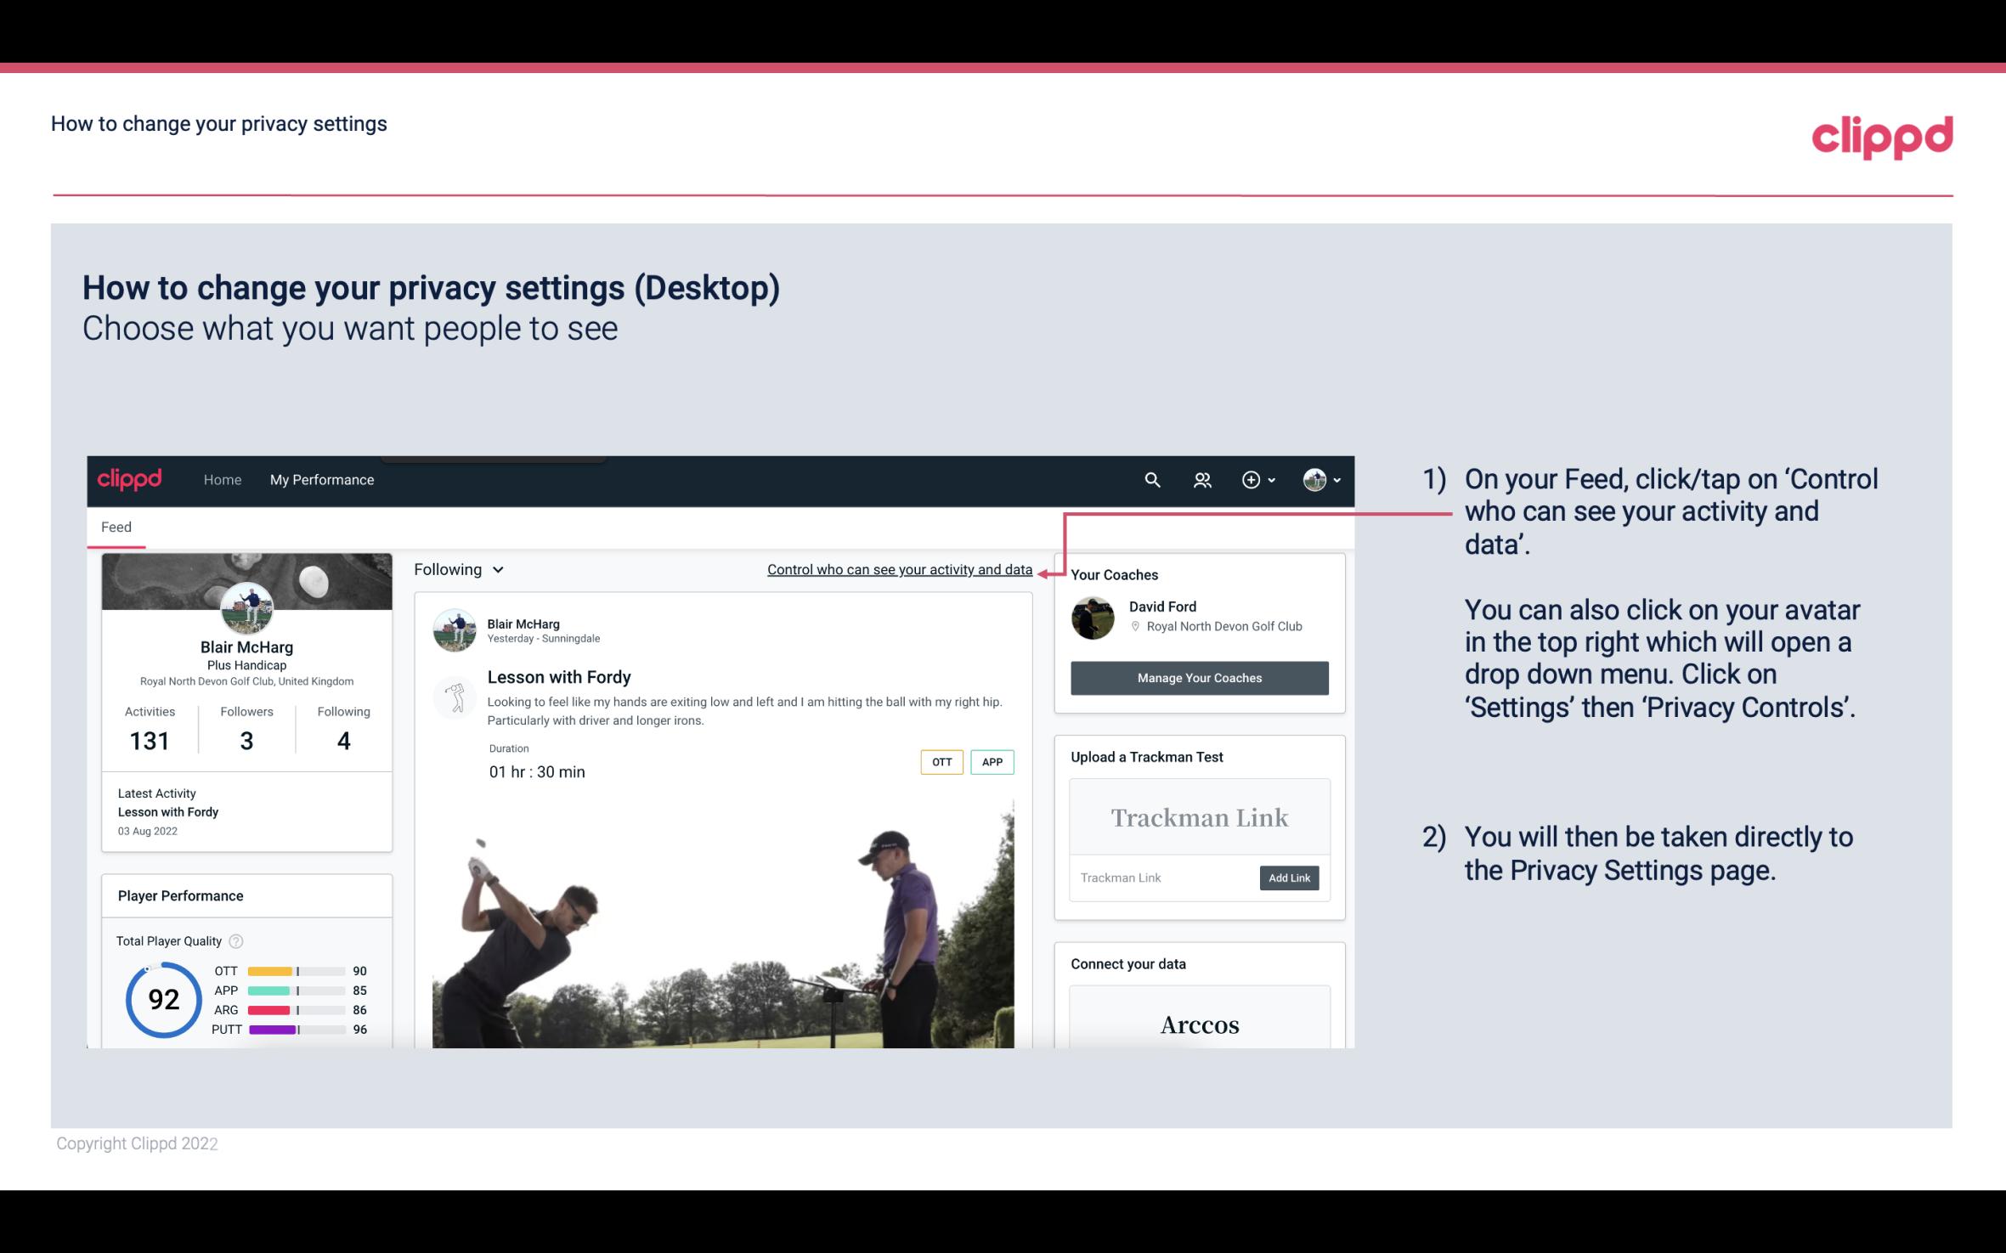Viewport: 2006px width, 1253px height.
Task: Click the people/connections icon in nav bar
Action: [x=1201, y=479]
